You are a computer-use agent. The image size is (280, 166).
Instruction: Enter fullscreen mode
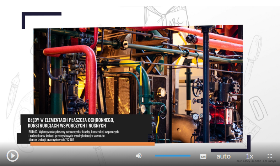pyautogui.click(x=270, y=156)
